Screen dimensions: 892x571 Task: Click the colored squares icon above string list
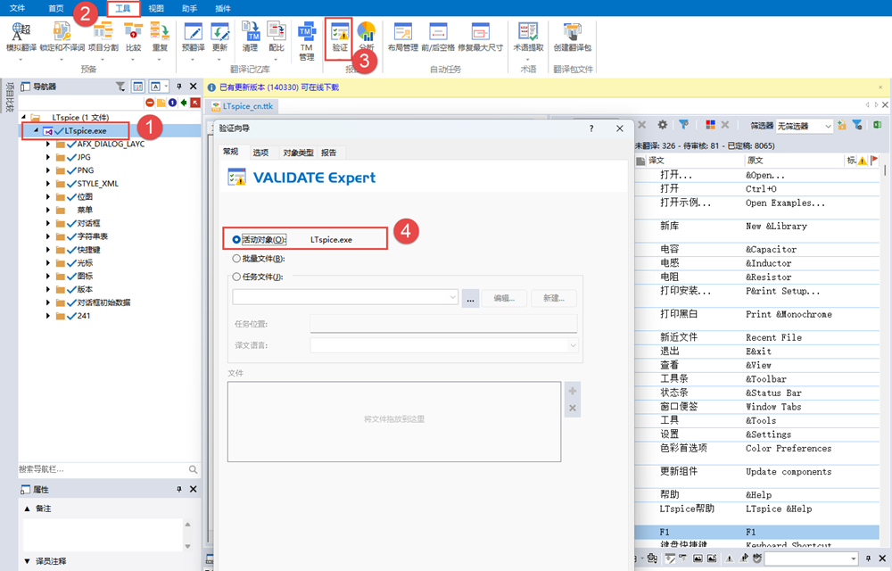tap(710, 125)
